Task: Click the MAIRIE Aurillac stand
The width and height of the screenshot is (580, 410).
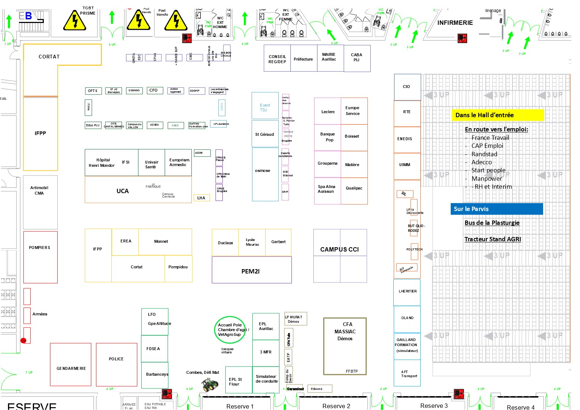Action: (x=331, y=58)
